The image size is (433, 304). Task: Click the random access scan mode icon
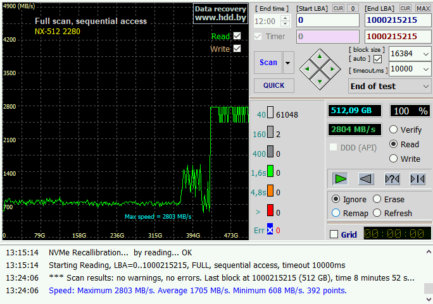point(418,179)
